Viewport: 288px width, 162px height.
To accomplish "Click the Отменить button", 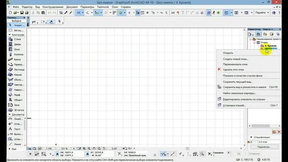I will 254,154.
